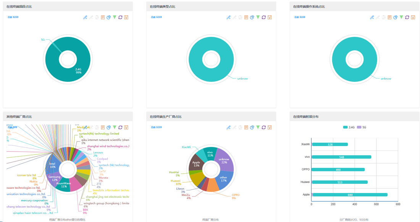Click the 在线终端射频分布 panel title

click(305, 117)
